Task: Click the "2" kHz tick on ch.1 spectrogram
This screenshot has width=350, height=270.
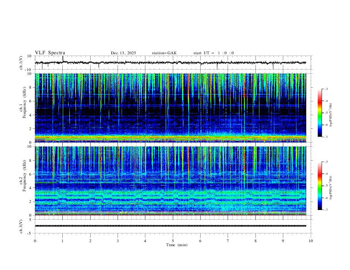Action: tap(31, 129)
